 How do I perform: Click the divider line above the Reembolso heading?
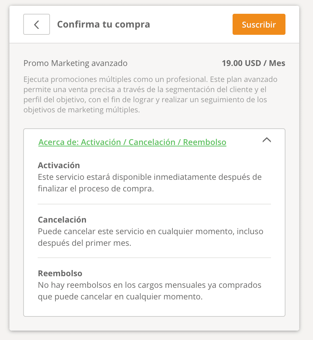pyautogui.click(x=154, y=258)
